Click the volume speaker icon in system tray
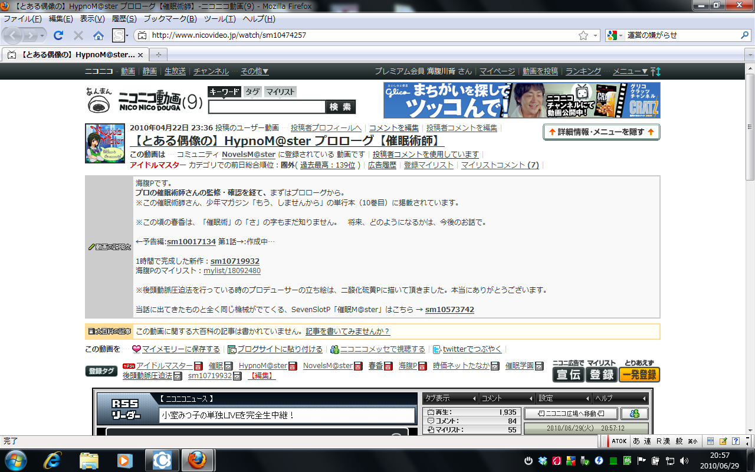This screenshot has width=755, height=472. 684,460
